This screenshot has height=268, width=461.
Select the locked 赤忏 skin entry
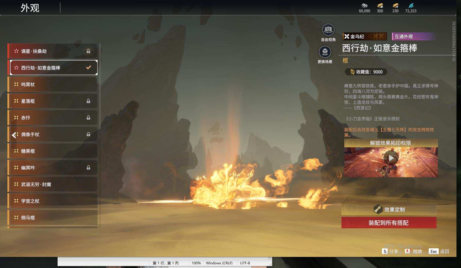(x=52, y=118)
